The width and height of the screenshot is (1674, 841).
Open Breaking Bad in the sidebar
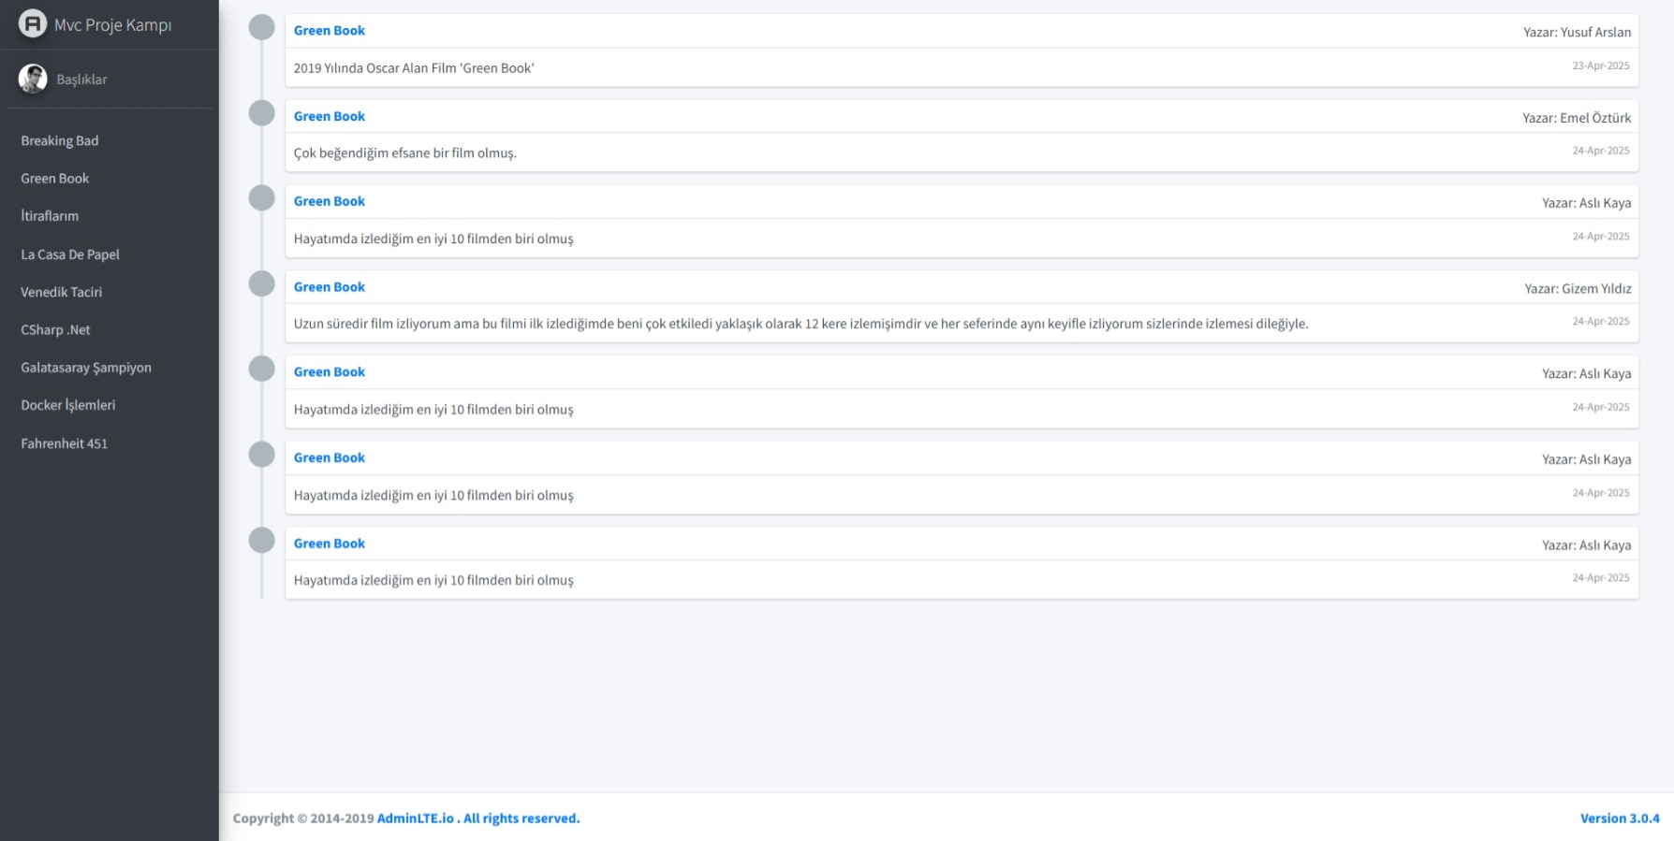(x=60, y=140)
